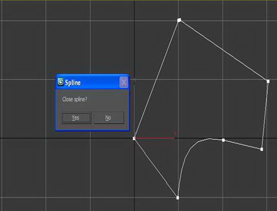Click the long segment joining top and rightmost vertices

[224, 51]
